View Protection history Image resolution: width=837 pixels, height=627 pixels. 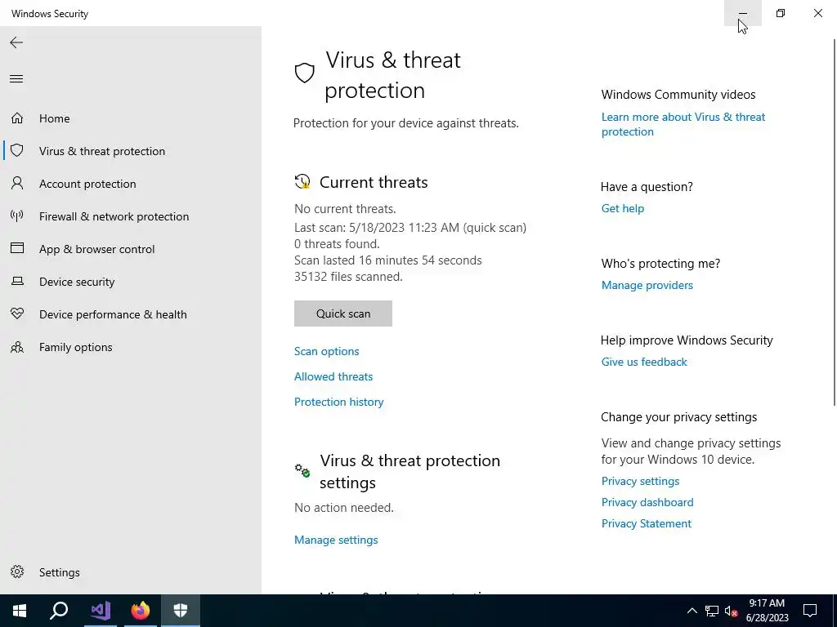(x=339, y=402)
